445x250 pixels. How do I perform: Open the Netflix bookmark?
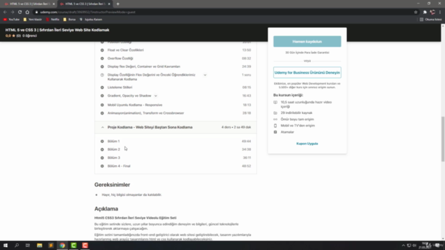coord(53,19)
